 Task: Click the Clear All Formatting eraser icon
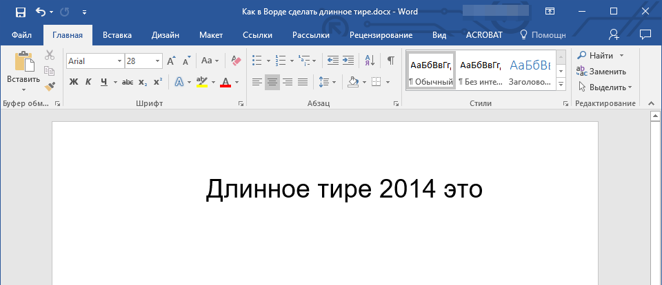(237, 61)
